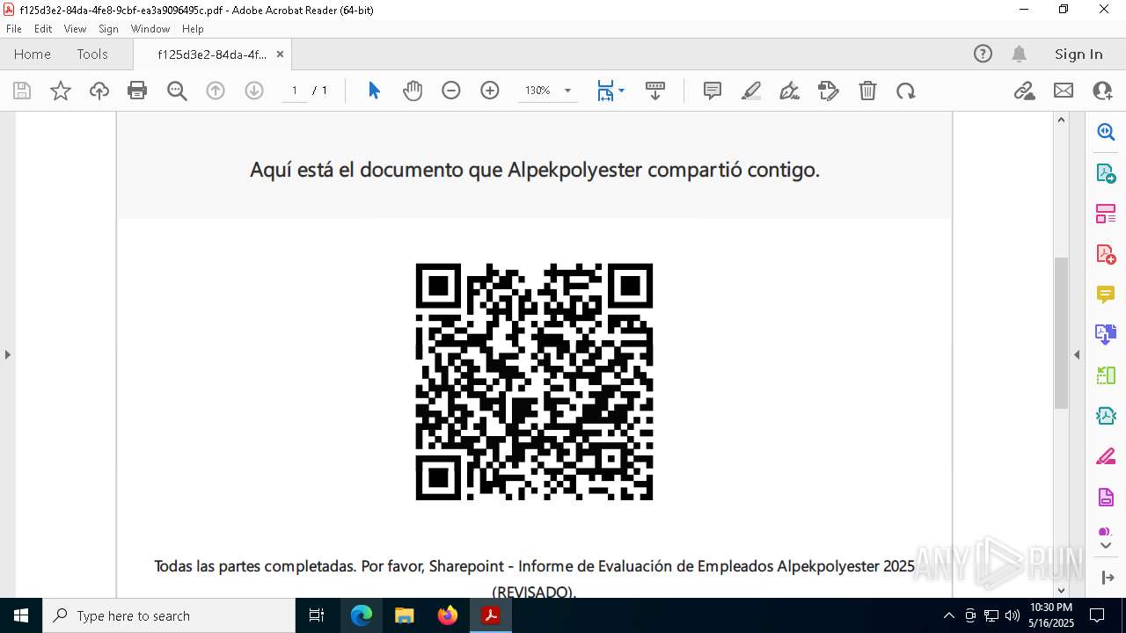Zoom out with minus button
This screenshot has height=633, width=1126.
451,91
